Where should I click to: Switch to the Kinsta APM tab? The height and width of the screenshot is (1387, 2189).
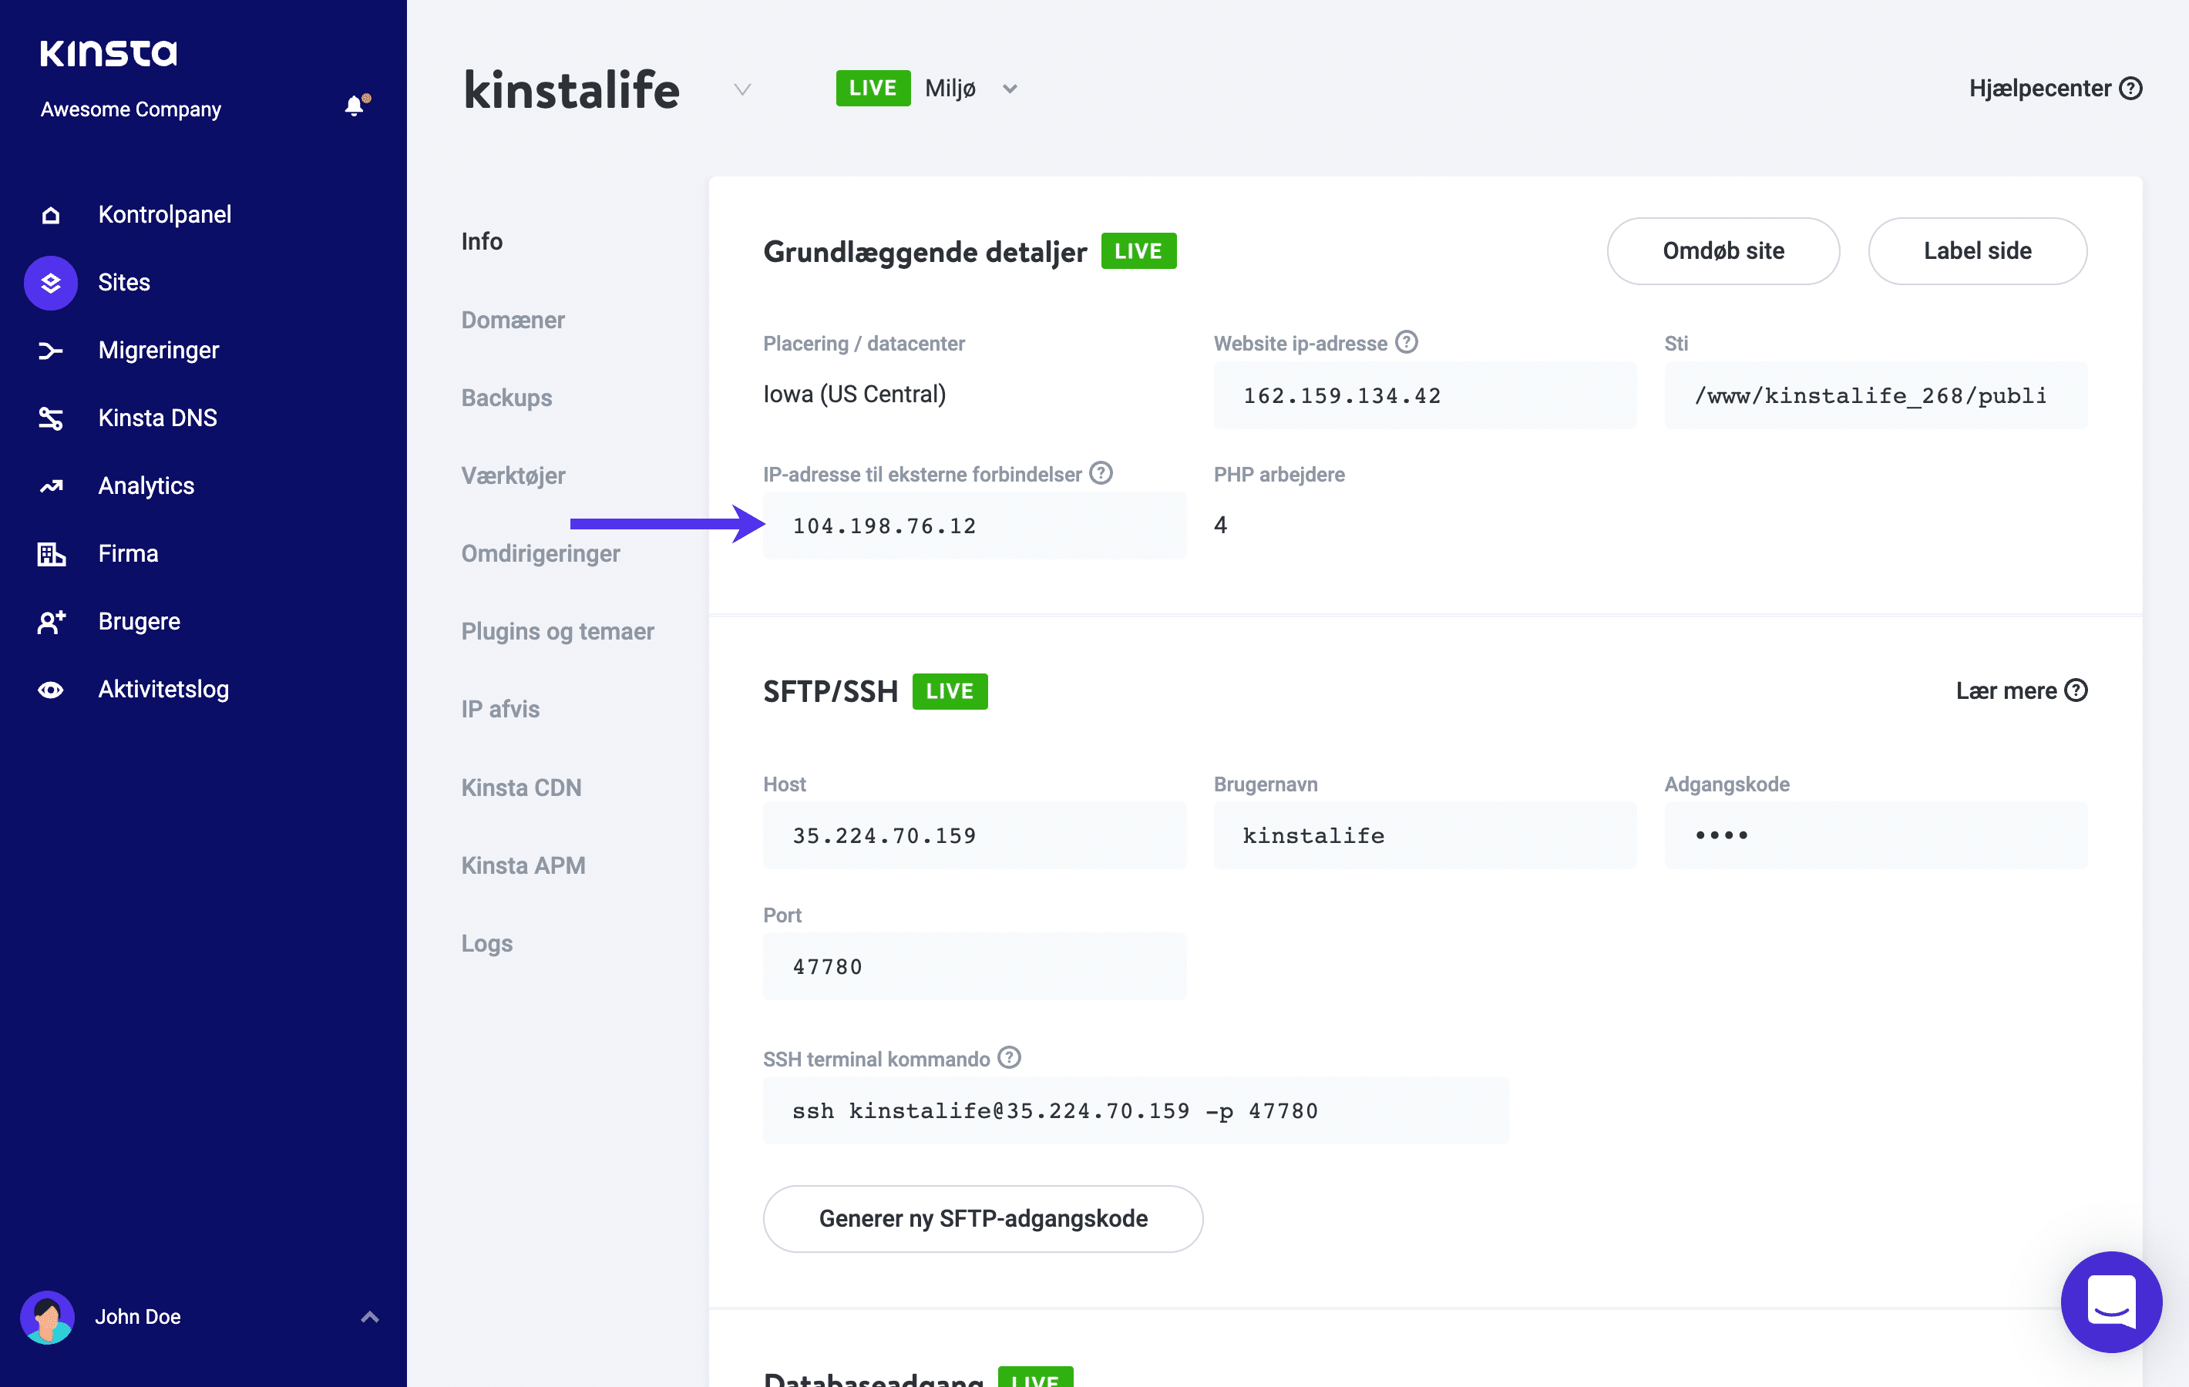coord(523,866)
